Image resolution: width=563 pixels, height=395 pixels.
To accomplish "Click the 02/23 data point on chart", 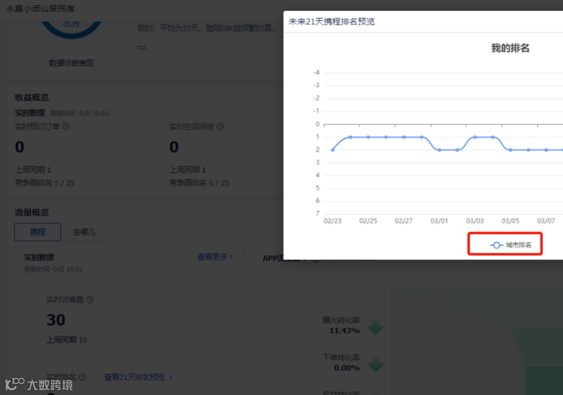I will pyautogui.click(x=333, y=150).
